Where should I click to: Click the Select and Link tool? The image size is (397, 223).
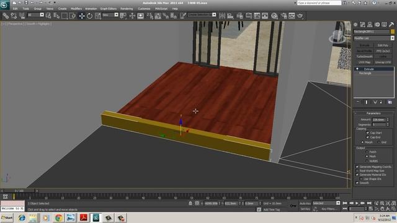[x=6, y=16]
